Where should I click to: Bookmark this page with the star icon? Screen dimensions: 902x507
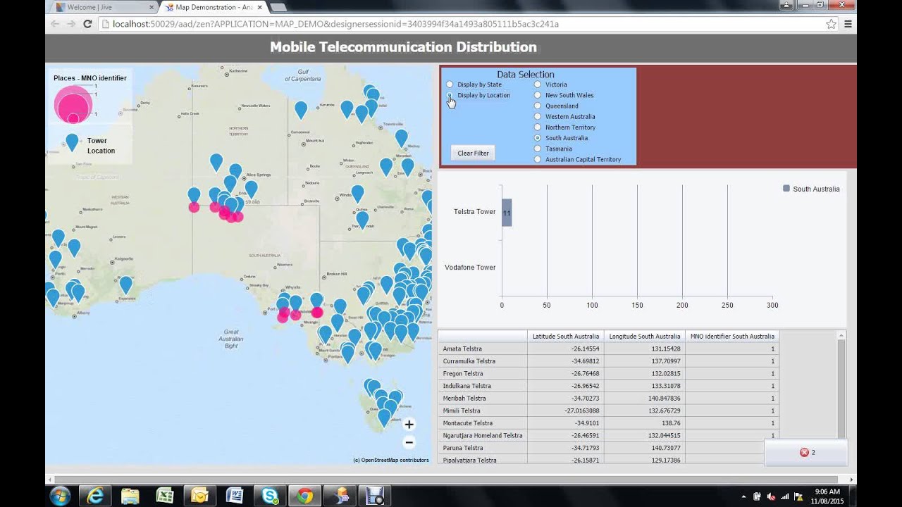coord(831,24)
